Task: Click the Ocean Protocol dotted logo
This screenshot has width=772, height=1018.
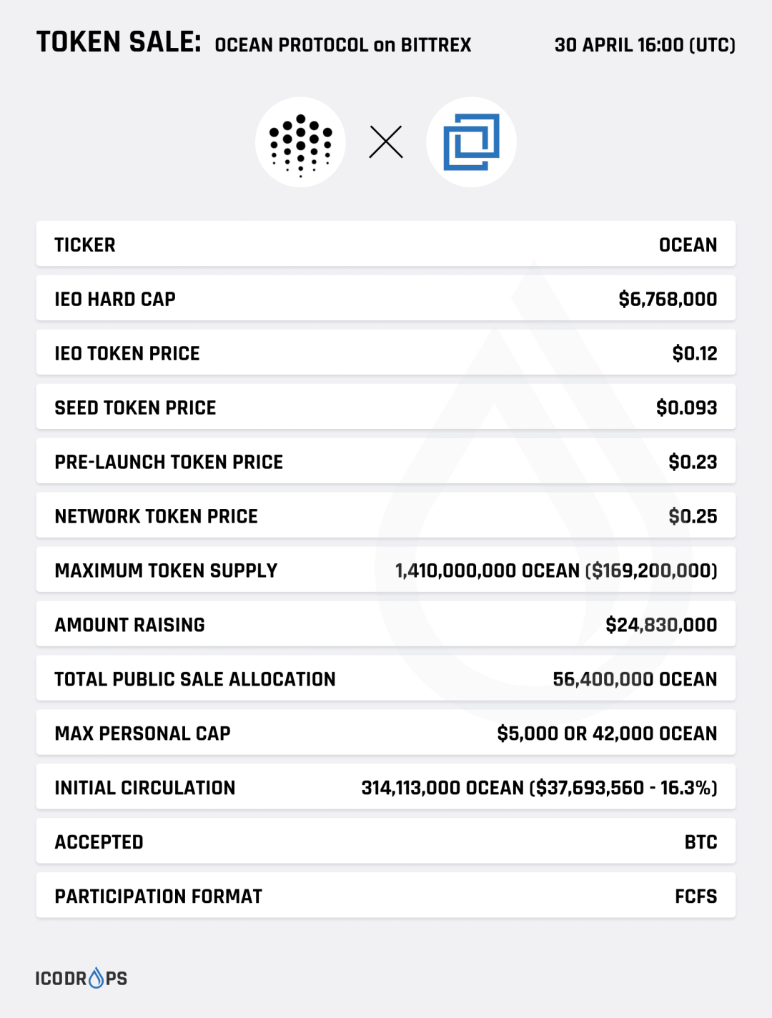Action: (300, 142)
